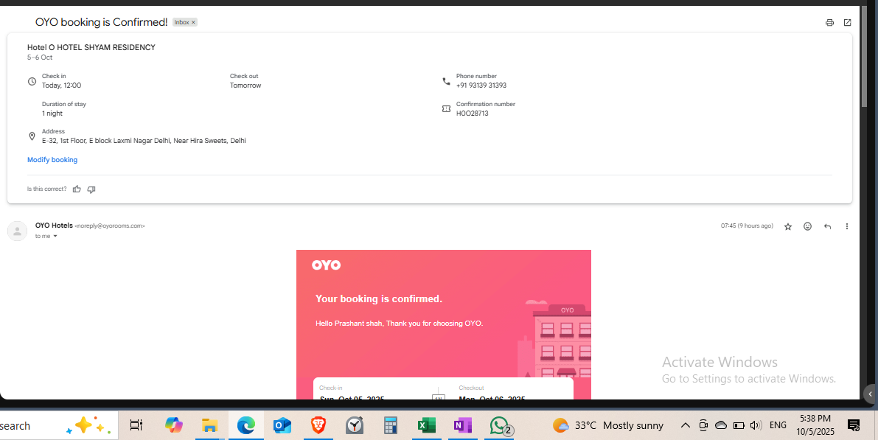This screenshot has height=440, width=878.
Task: Open Outlook from the taskbar
Action: coord(282,425)
